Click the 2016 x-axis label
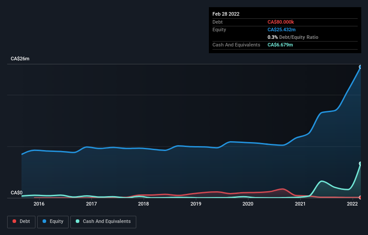 pyautogui.click(x=39, y=204)
